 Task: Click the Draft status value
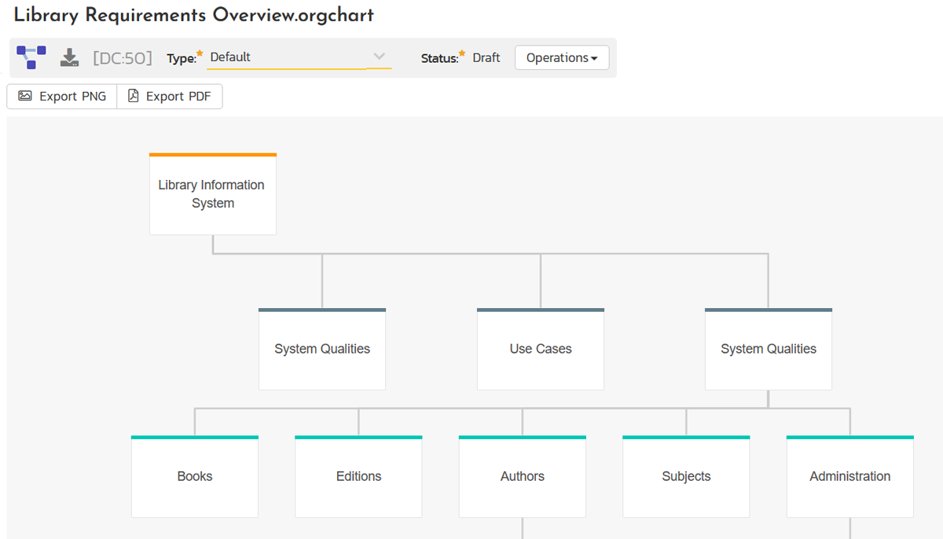[486, 57]
